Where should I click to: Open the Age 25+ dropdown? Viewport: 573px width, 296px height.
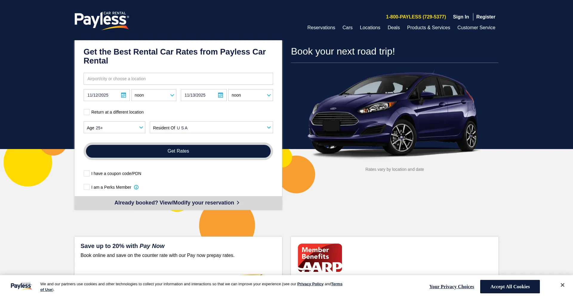pyautogui.click(x=114, y=127)
